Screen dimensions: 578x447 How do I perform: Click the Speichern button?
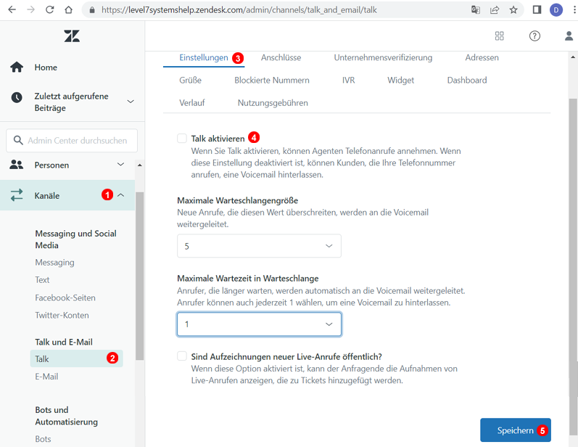click(516, 430)
